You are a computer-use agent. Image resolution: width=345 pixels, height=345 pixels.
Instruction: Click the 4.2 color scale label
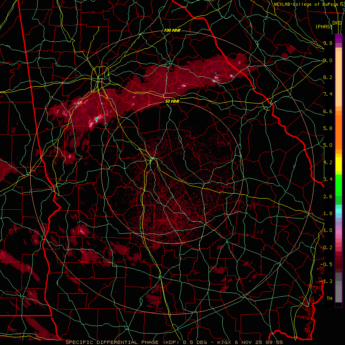tap(328, 163)
